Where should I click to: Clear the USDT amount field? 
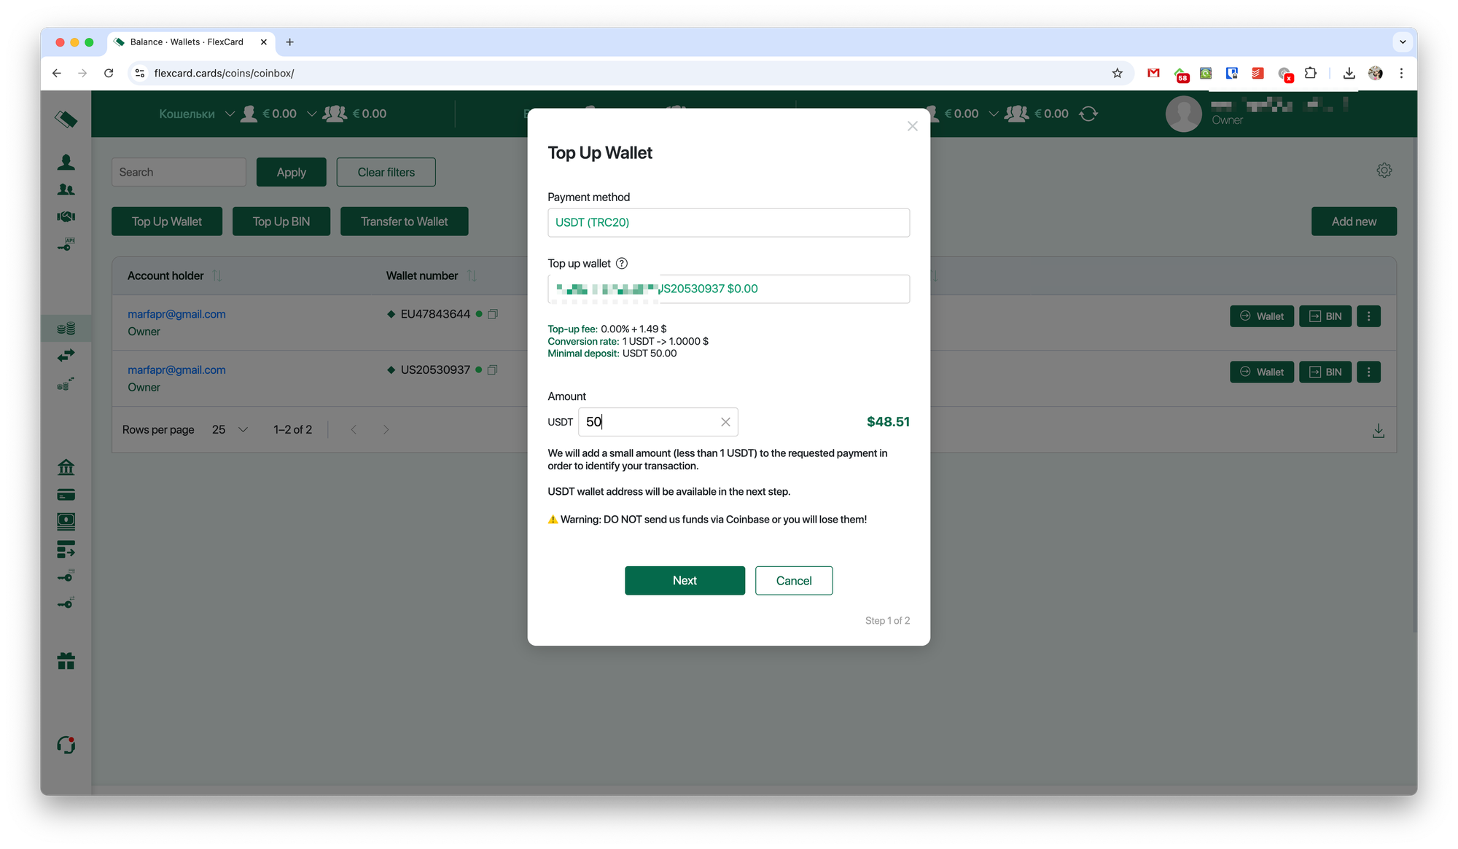[x=725, y=422]
